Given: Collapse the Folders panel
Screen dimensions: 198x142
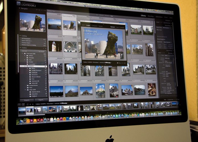Looking at the screenshot, I should (x=20, y=48).
